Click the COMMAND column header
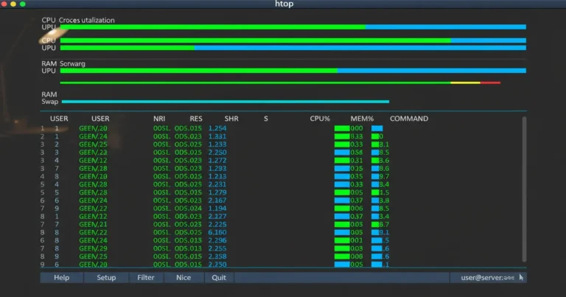 pos(409,119)
